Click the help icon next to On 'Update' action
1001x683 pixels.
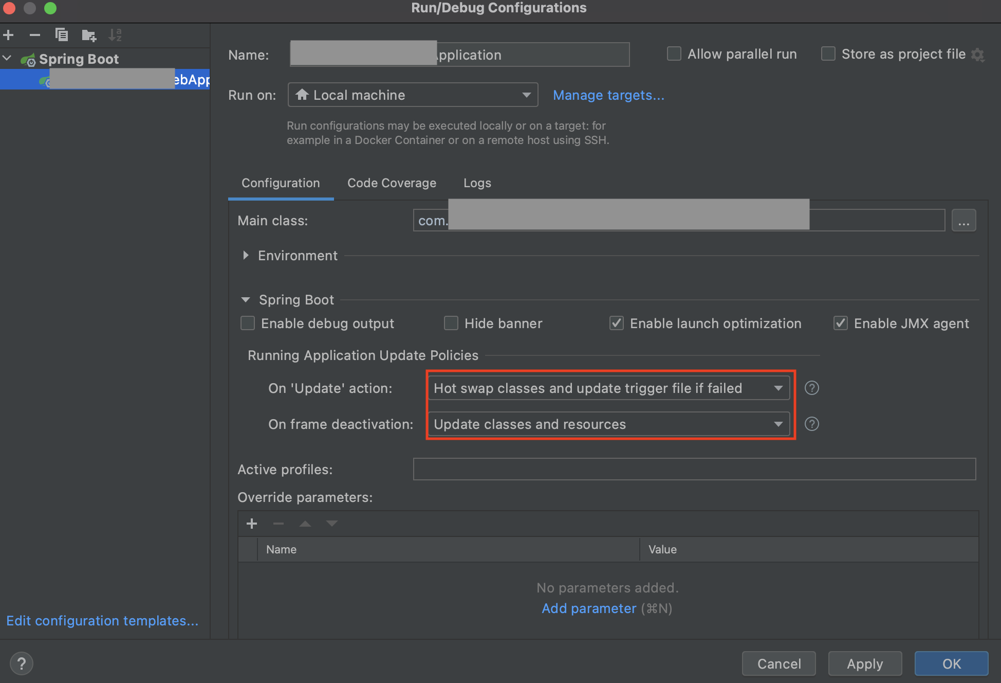point(811,388)
